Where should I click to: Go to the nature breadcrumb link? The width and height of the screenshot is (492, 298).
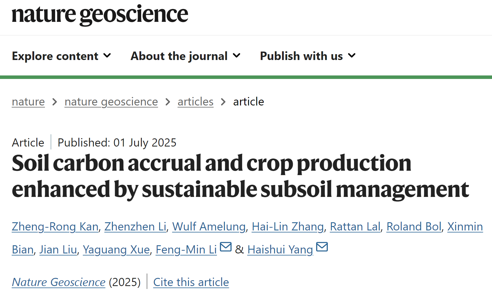[28, 102]
